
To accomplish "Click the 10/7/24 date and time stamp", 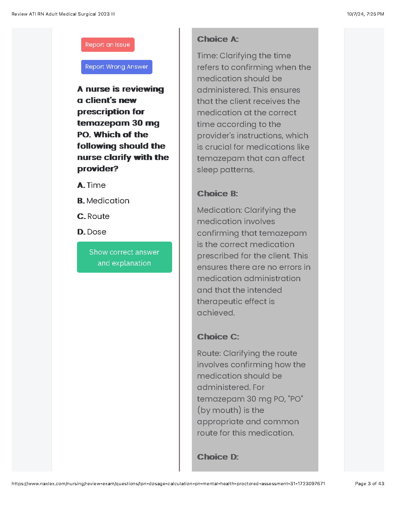I will tap(365, 14).
